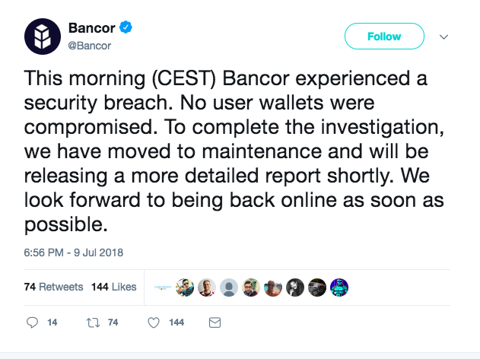480x359 pixels.
Task: Click the default gray silhouette liker avatar
Action: (229, 288)
